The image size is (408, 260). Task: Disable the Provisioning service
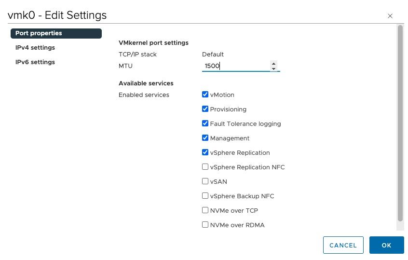[x=205, y=109]
